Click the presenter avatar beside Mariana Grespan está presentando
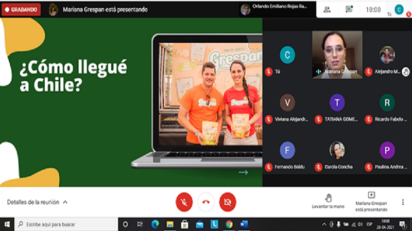The image size is (412, 231). [53, 10]
